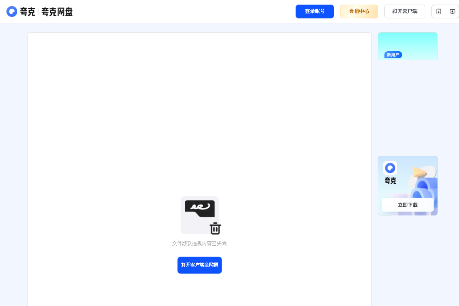Open the 会员中心 member center
The image size is (459, 306).
click(x=359, y=11)
